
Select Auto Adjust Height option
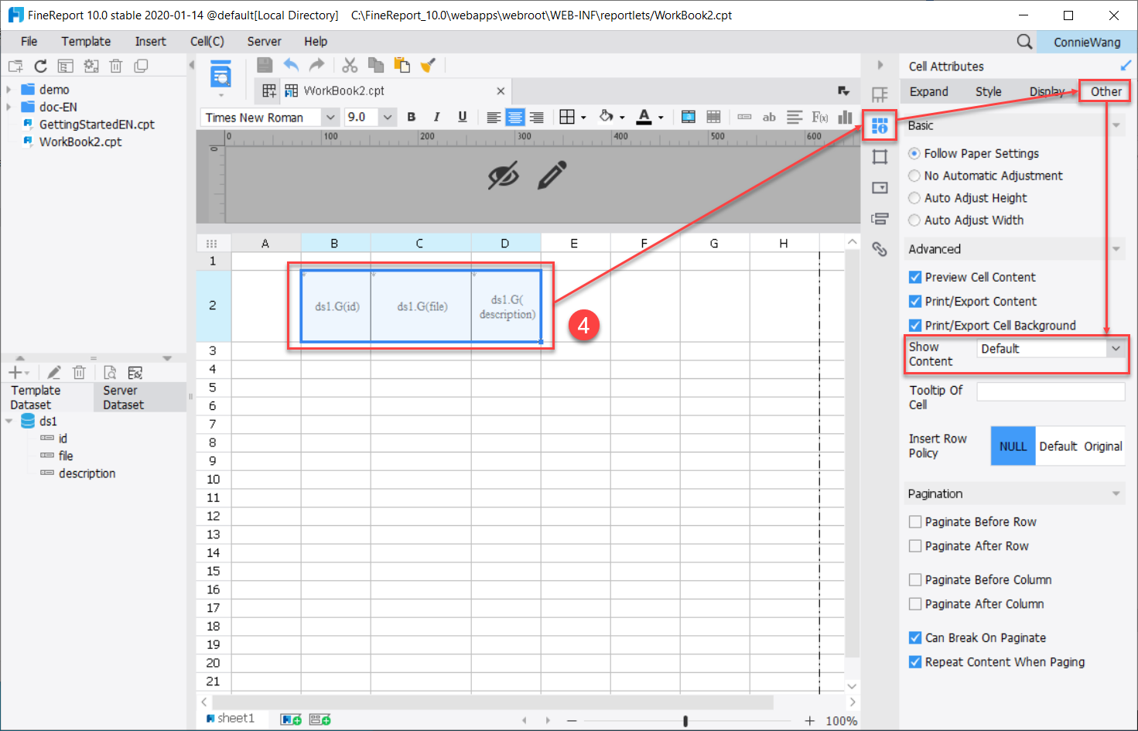(x=968, y=198)
